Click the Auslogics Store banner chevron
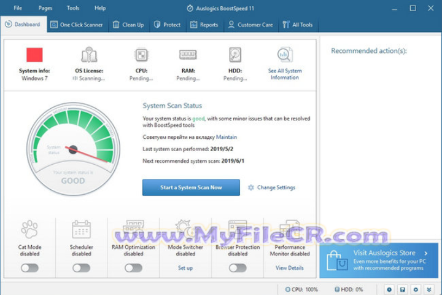 point(425,253)
